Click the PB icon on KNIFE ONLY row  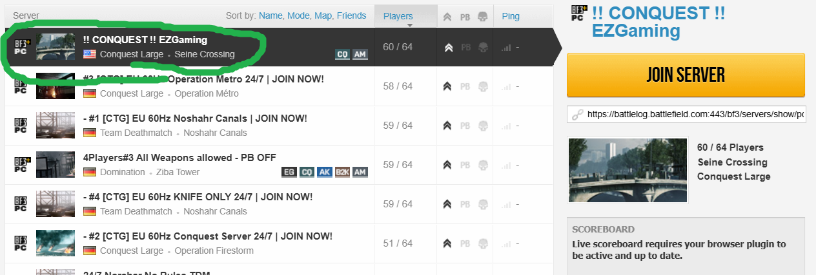click(x=465, y=204)
